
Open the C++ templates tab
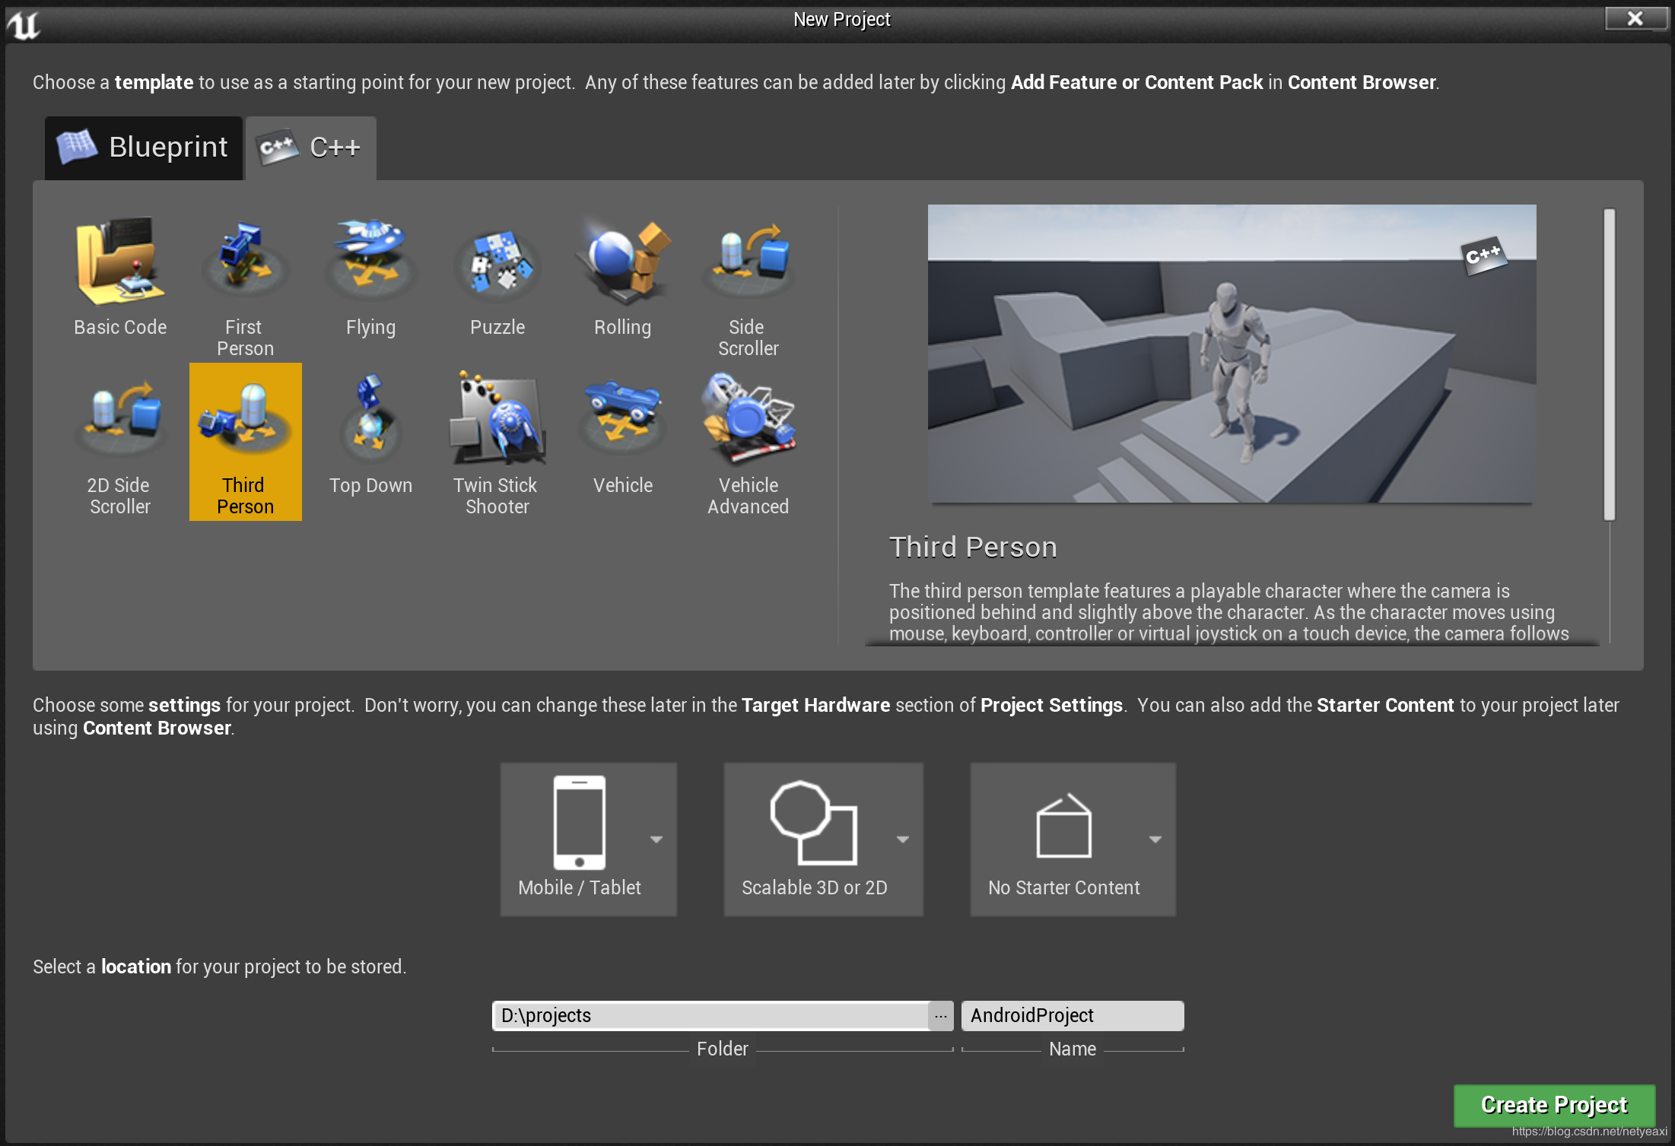[x=310, y=148]
